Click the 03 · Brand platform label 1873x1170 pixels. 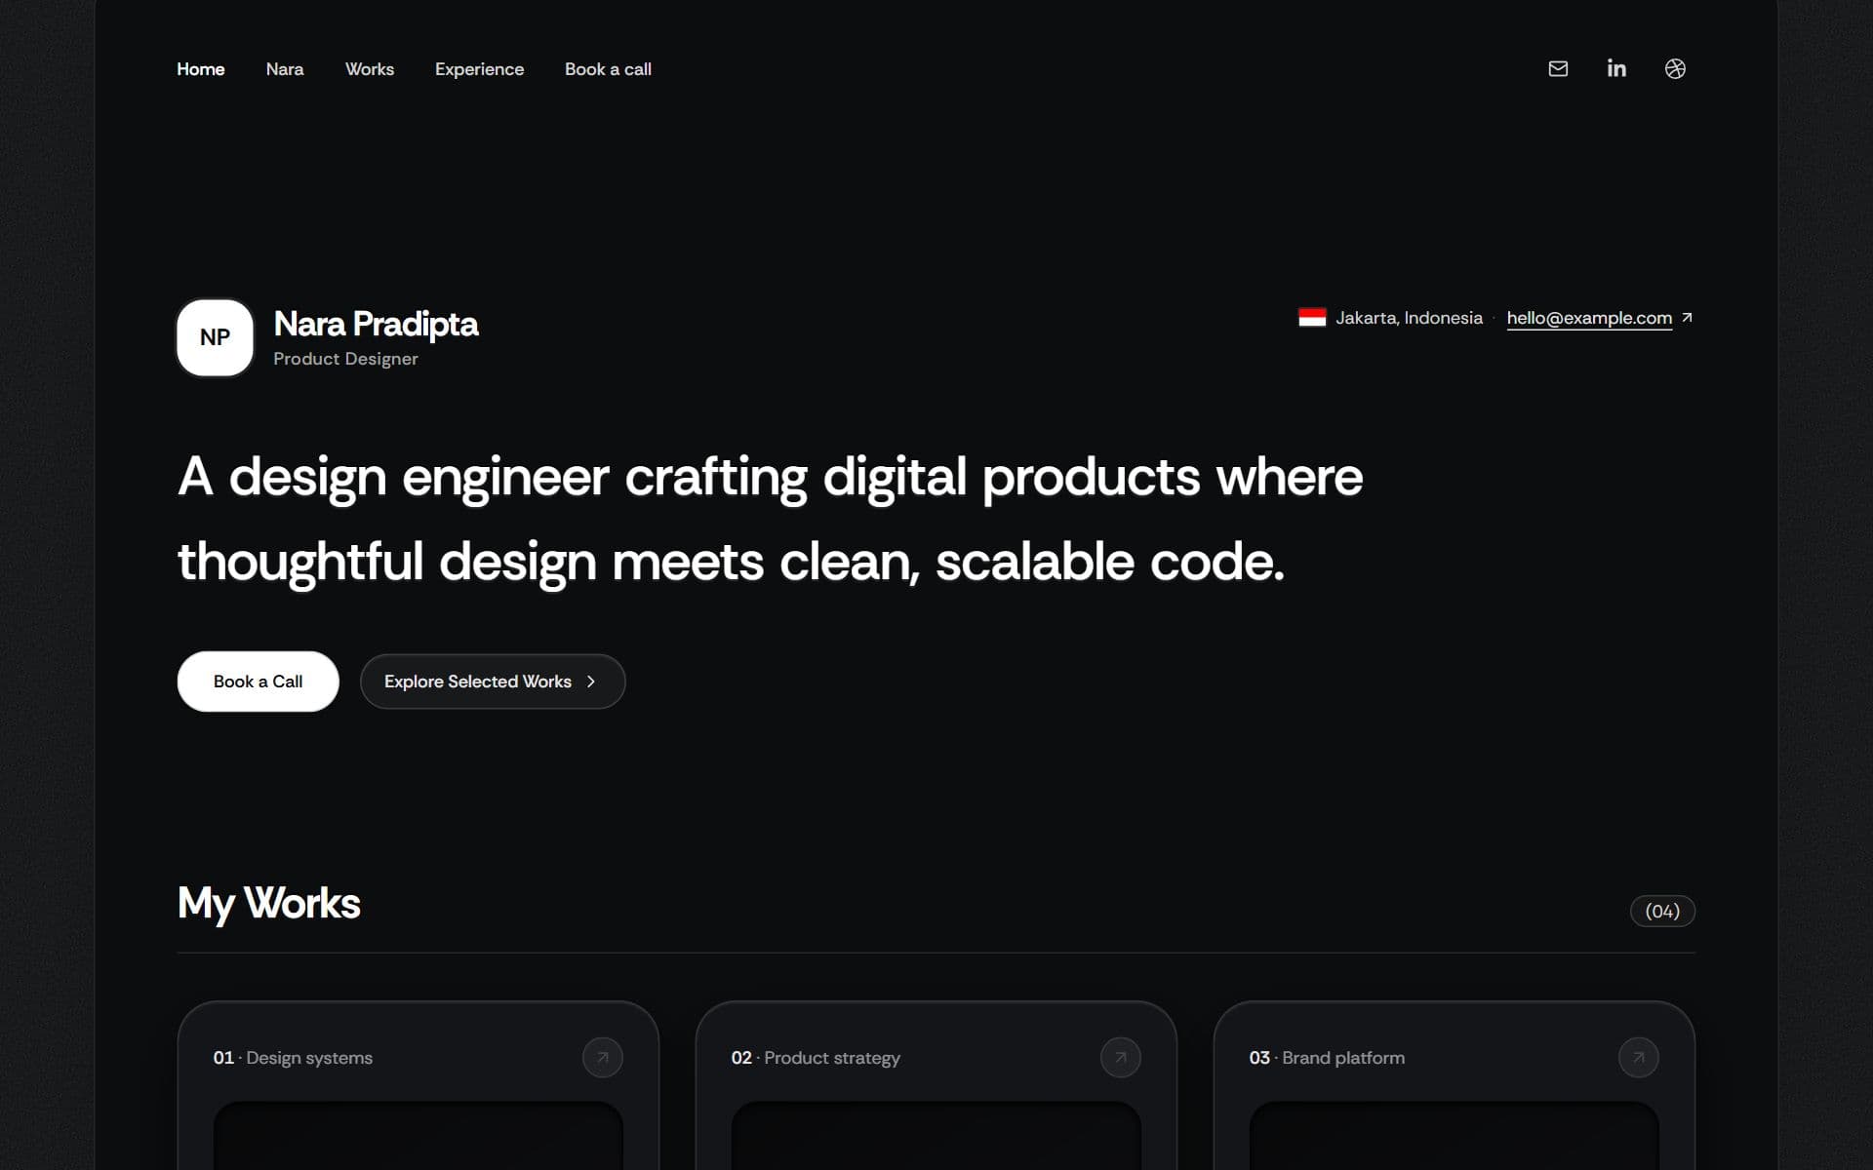(1327, 1058)
